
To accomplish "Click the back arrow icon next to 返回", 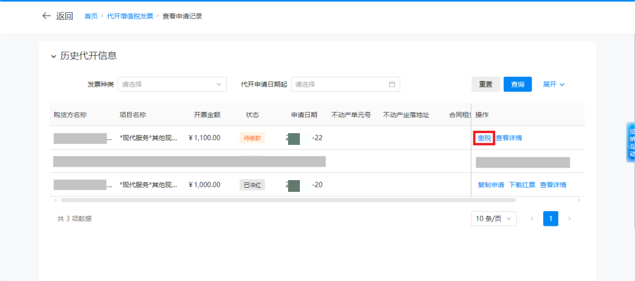I will pos(46,16).
